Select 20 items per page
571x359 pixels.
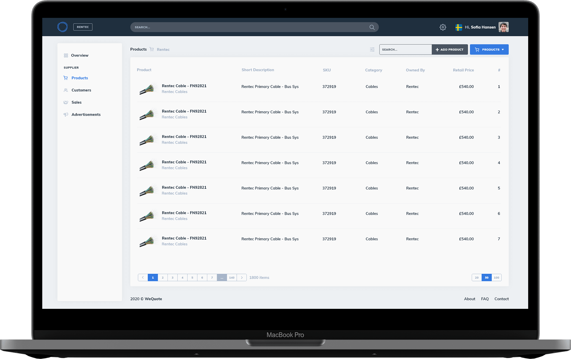477,278
